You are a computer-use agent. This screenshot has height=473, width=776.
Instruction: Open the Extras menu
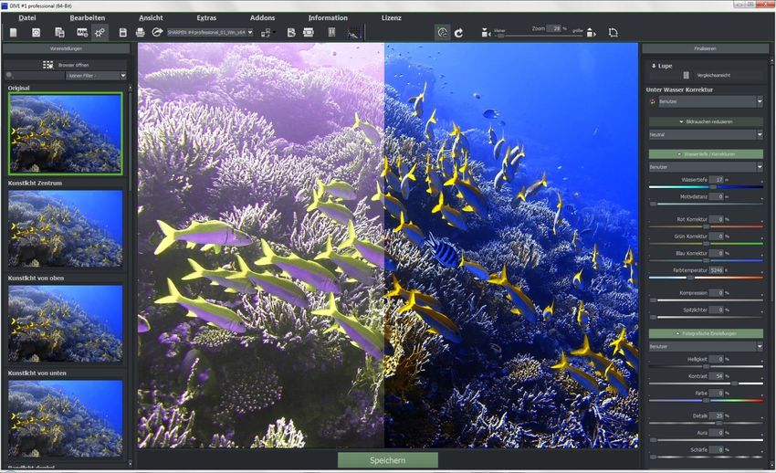point(206,17)
